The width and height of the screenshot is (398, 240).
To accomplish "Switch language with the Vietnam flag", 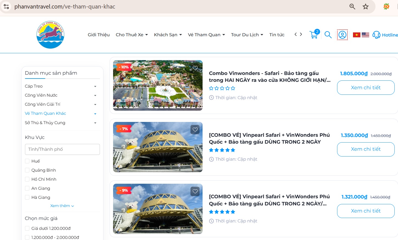I will [357, 35].
